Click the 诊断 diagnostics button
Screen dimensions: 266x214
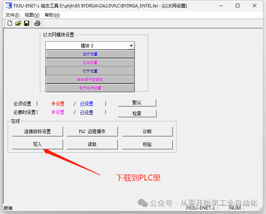(147, 131)
